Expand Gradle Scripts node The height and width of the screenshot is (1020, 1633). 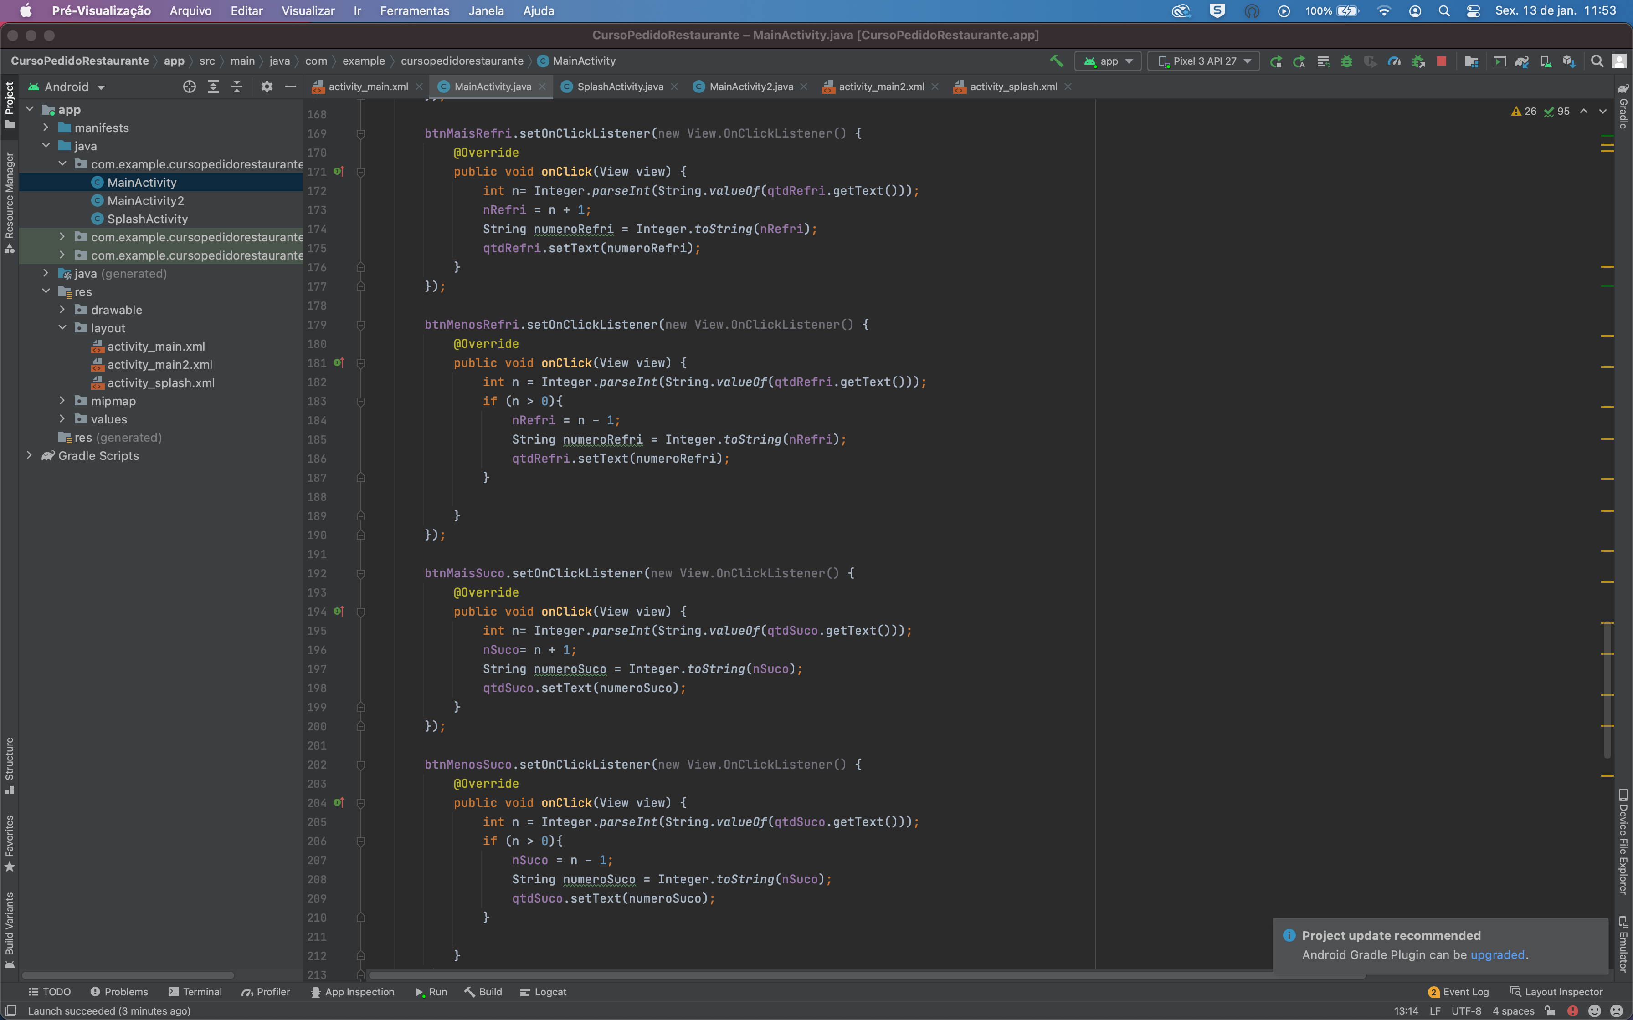pyautogui.click(x=29, y=455)
